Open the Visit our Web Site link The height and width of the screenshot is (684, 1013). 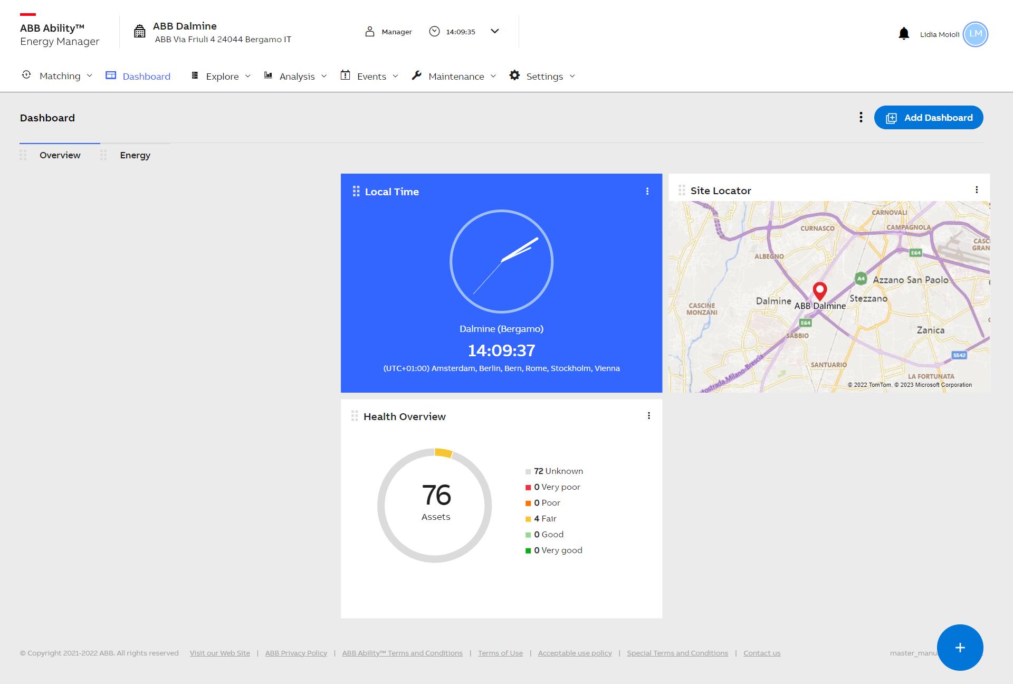point(220,653)
